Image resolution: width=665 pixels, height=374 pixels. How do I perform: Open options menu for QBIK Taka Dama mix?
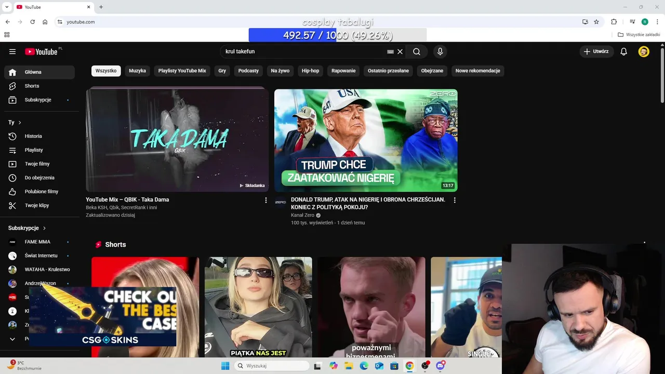coord(266,200)
